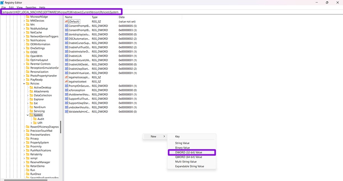Click the ConsentPromptB (5) value icon
This screenshot has height=181, width=343.
(x=66, y=26)
